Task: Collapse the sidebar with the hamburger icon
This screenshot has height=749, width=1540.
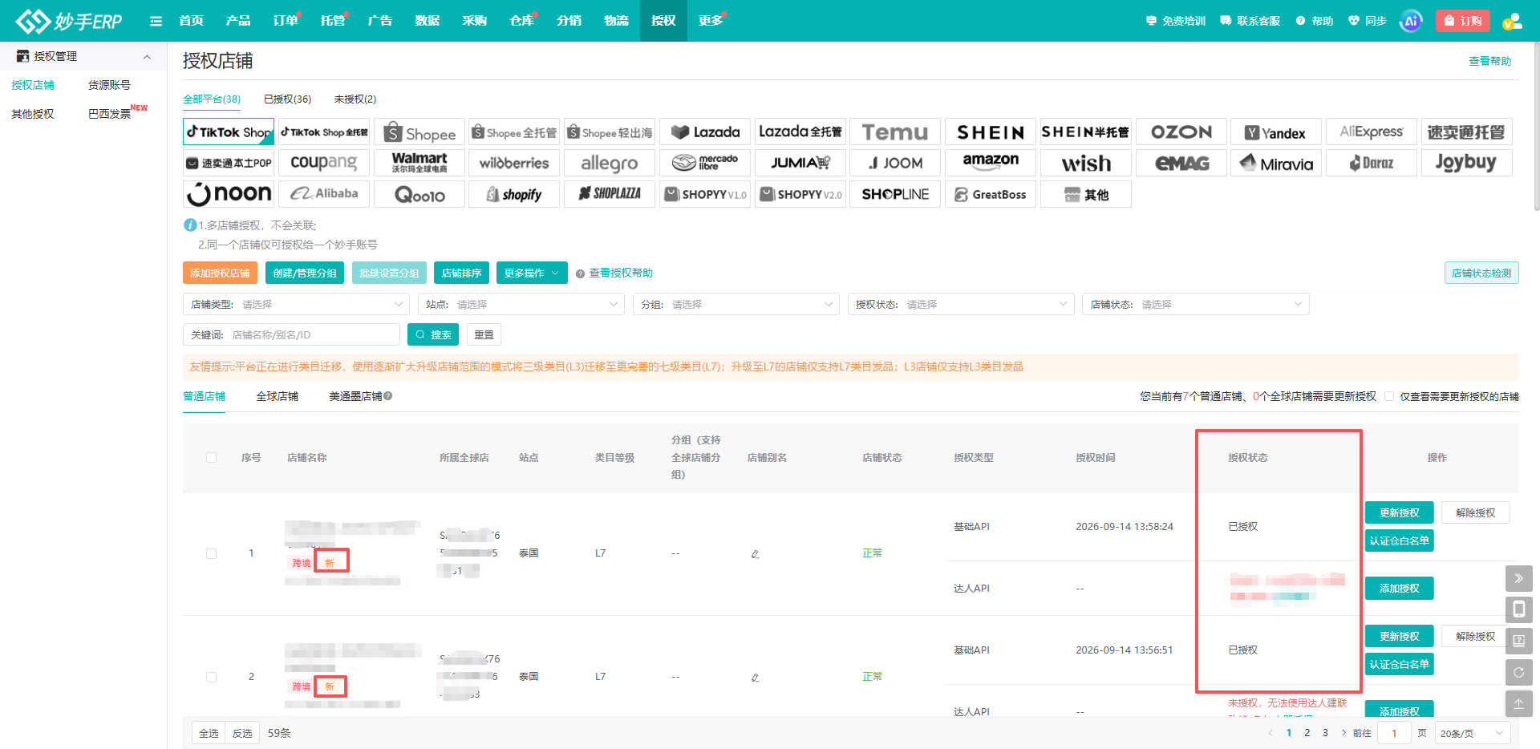Action: click(156, 21)
